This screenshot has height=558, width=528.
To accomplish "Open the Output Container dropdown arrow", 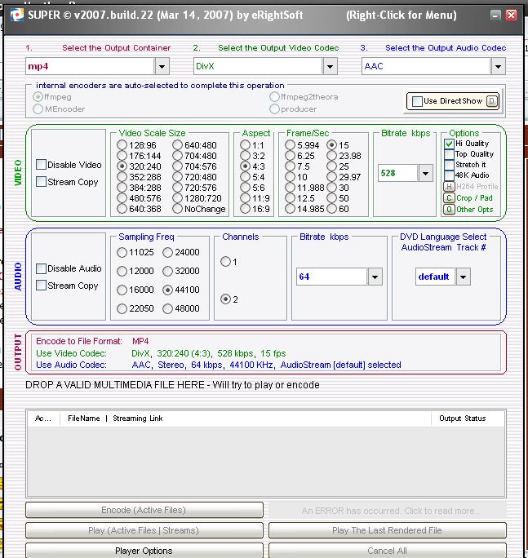I will pos(162,67).
